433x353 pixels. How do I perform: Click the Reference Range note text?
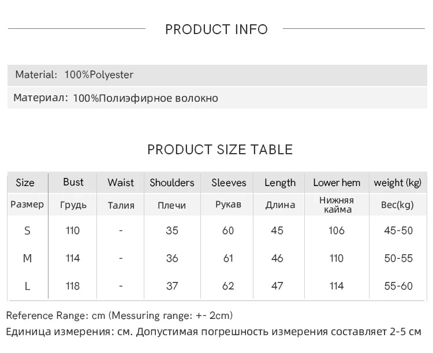[120, 315]
